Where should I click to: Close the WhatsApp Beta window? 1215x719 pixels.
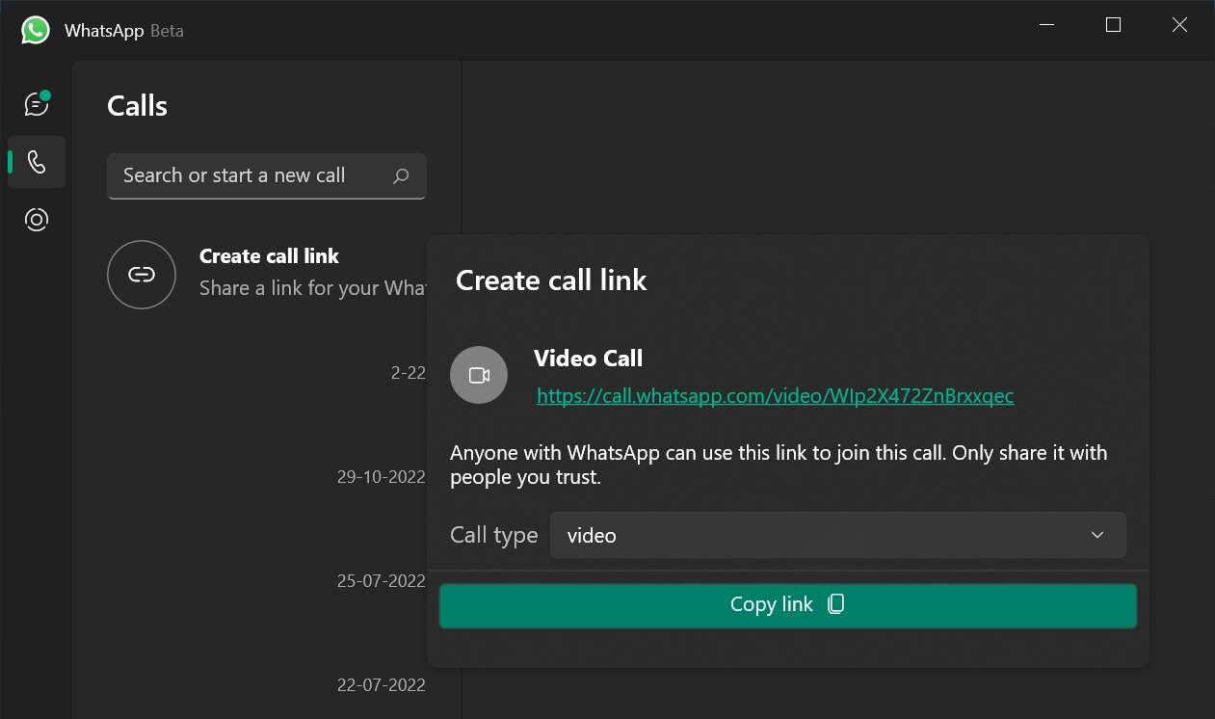pos(1178,25)
